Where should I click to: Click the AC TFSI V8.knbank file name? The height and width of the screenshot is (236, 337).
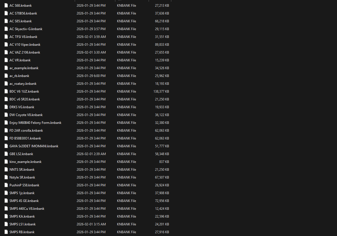[x=23, y=37]
